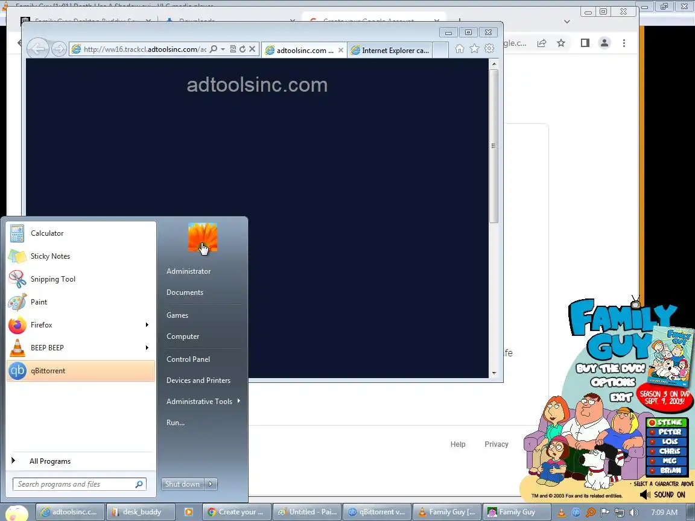Image resolution: width=695 pixels, height=521 pixels.
Task: Click the Internet Explorer scrollbar down arrow
Action: tap(494, 373)
